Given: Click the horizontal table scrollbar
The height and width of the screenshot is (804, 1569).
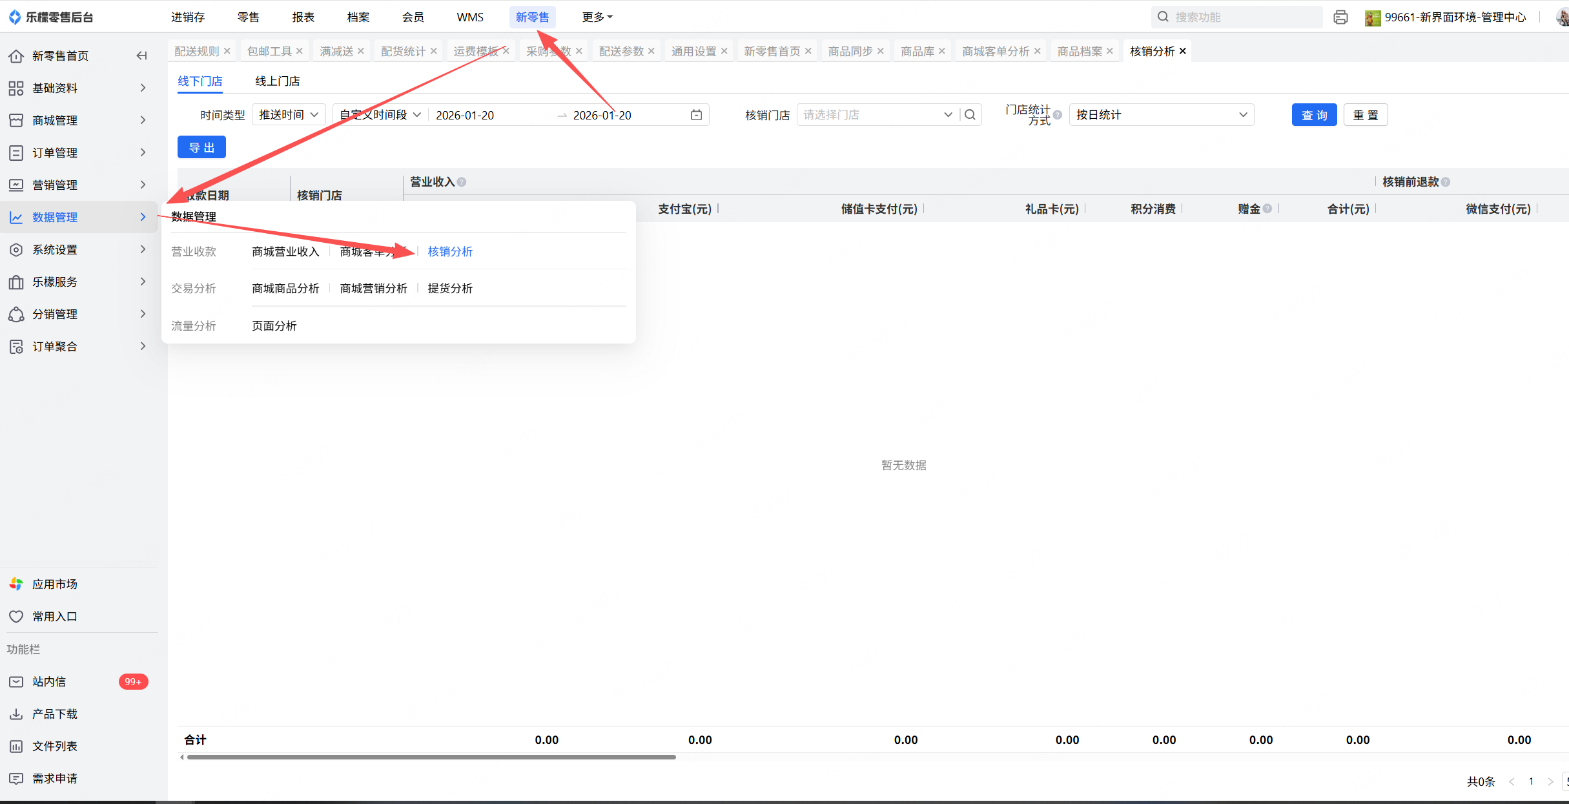Looking at the screenshot, I should click(431, 757).
